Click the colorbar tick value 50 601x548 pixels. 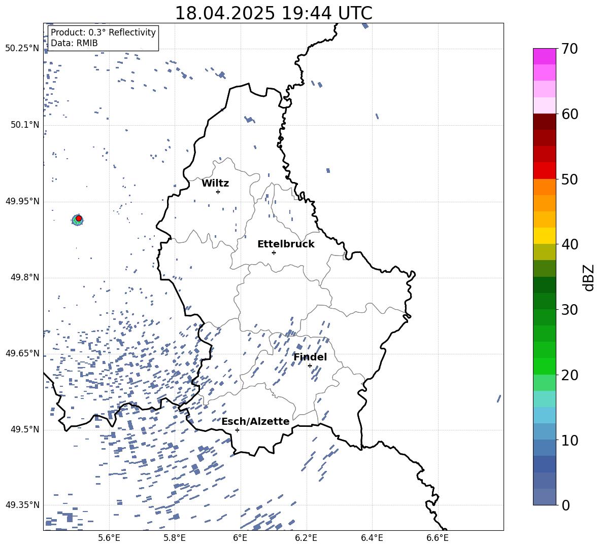click(570, 179)
